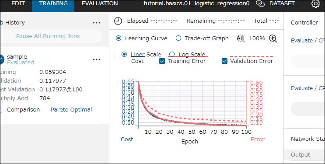This screenshot has width=325, height=164.
Task: Click the Remaining time readout
Action: (x=216, y=21)
